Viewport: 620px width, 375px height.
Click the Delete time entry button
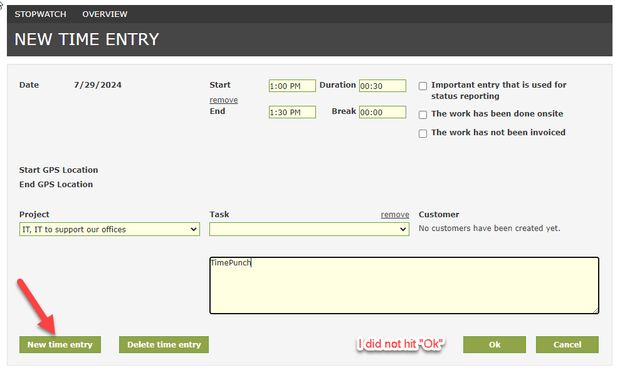click(164, 344)
